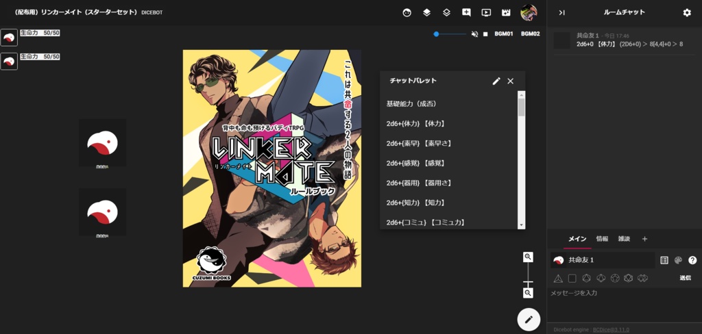Open the help question mark icon
Image resolution: width=702 pixels, height=334 pixels.
coord(692,260)
